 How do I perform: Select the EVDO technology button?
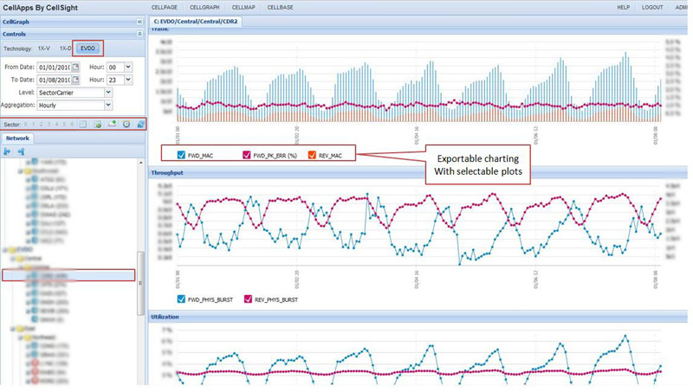87,48
